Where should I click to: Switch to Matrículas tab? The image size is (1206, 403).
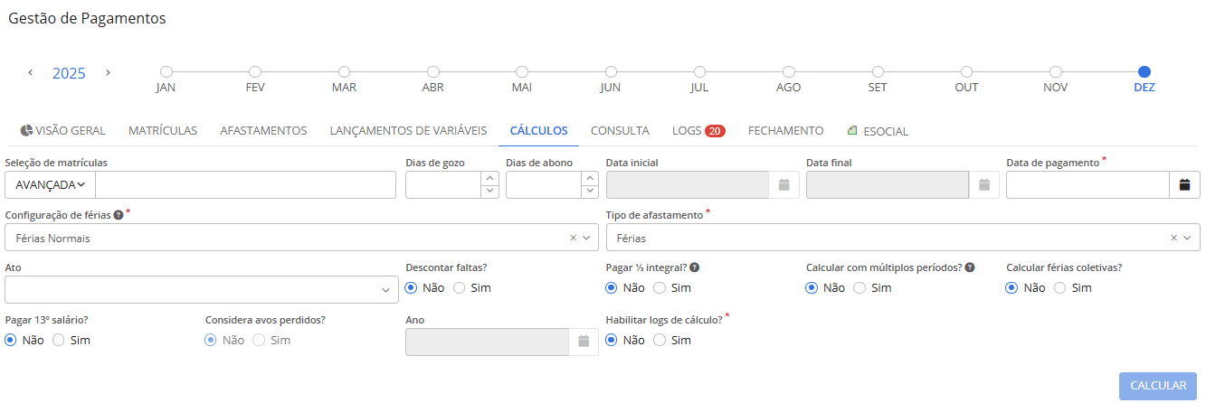[x=163, y=131]
